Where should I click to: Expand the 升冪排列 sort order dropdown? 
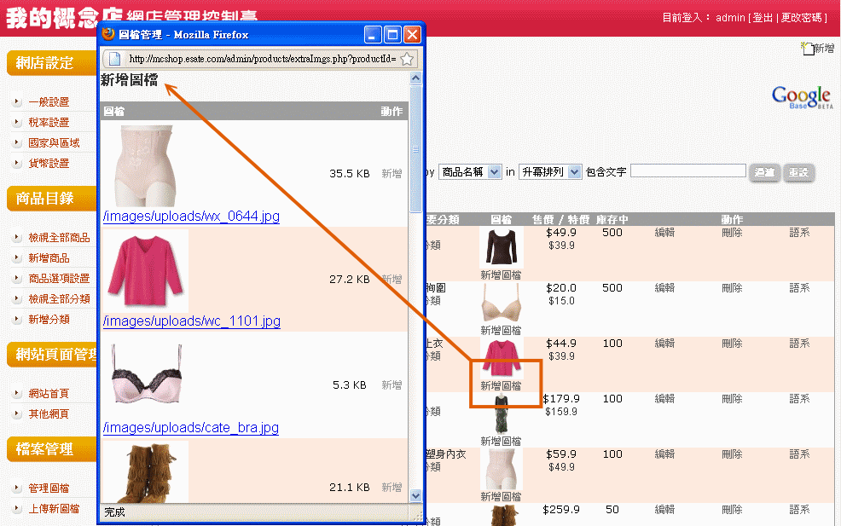coord(550,172)
